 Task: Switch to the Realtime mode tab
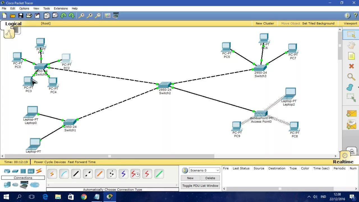point(343,162)
